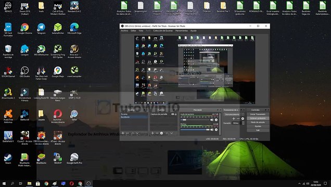Click the Mezclador panel scrollbar
The height and width of the screenshot is (187, 331).
pos(220,124)
